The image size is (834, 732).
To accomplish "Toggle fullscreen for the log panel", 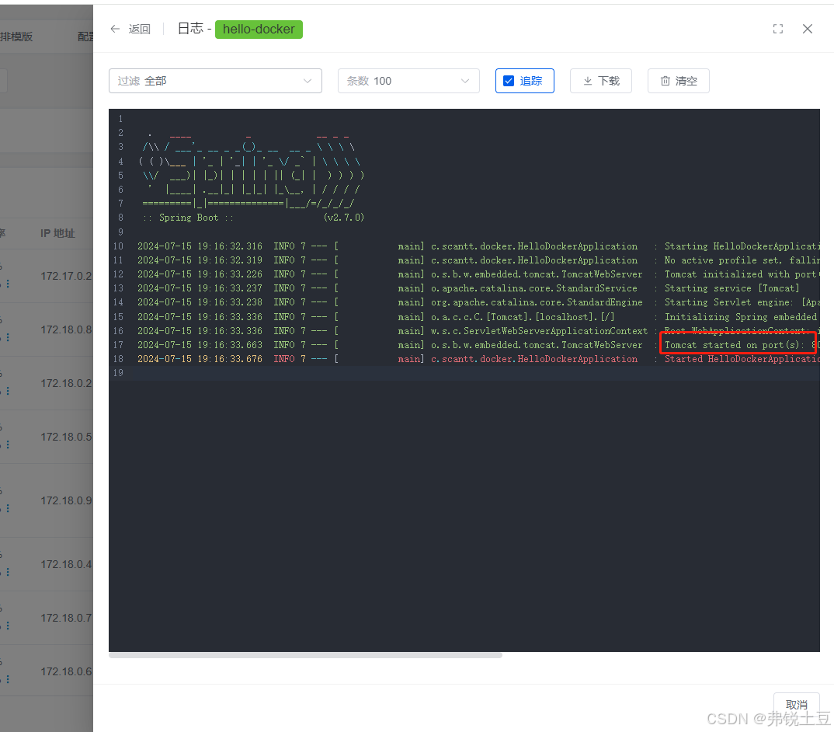I will [x=777, y=29].
